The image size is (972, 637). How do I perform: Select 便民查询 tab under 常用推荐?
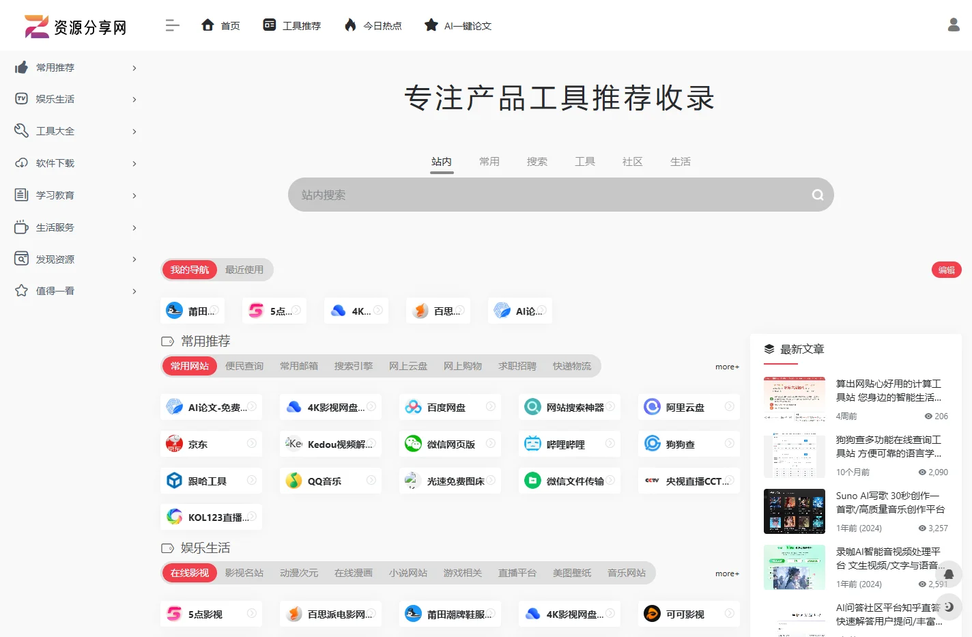[x=244, y=366]
